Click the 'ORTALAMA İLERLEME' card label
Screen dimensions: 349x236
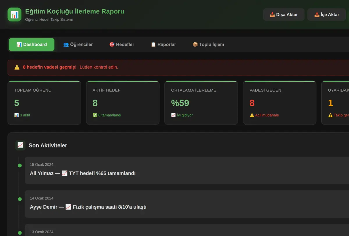pyautogui.click(x=194, y=90)
